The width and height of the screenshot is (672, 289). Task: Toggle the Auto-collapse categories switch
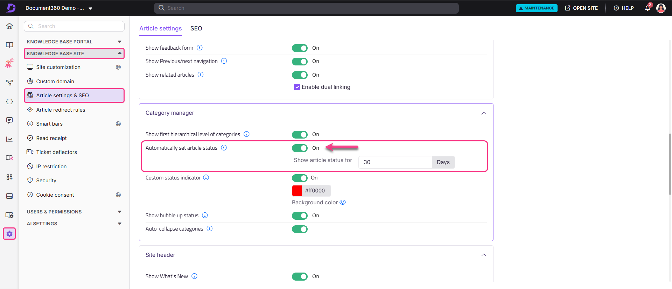[x=300, y=229]
